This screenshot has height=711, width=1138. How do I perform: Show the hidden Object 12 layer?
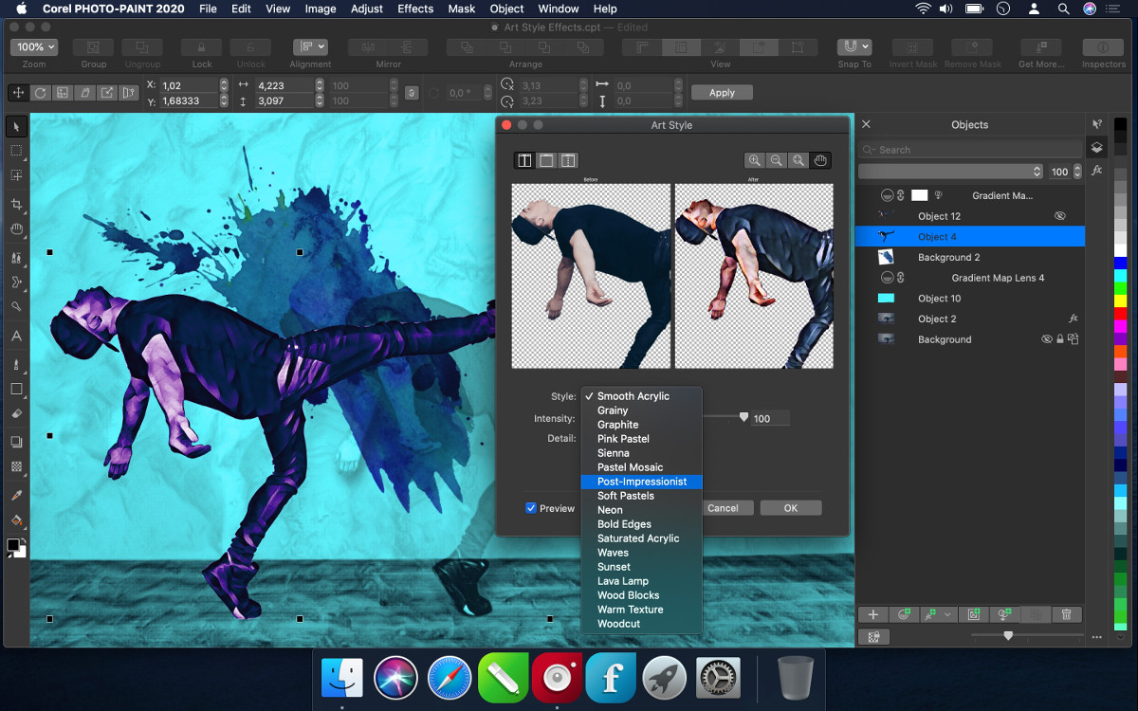(1060, 216)
